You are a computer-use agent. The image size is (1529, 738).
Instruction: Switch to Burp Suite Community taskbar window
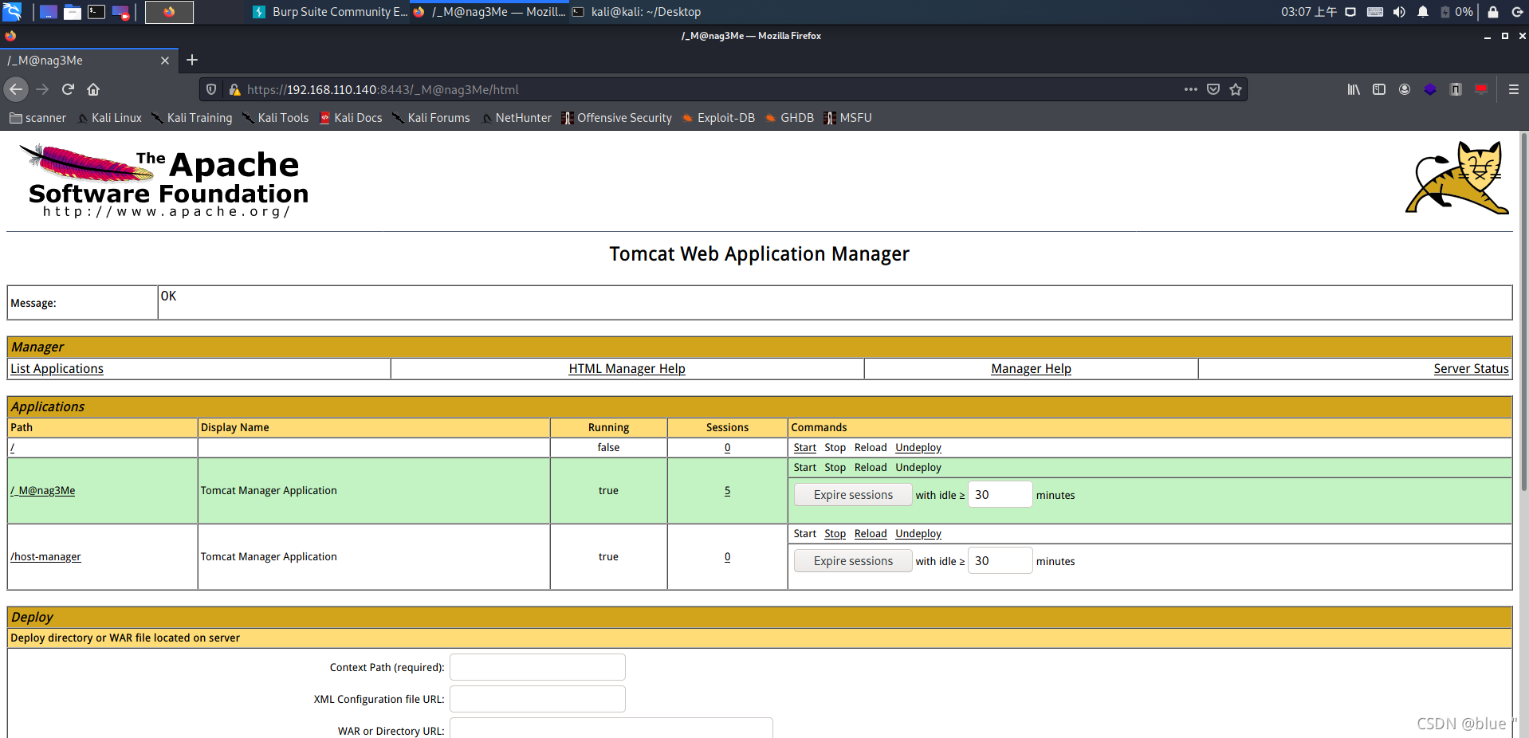point(329,12)
